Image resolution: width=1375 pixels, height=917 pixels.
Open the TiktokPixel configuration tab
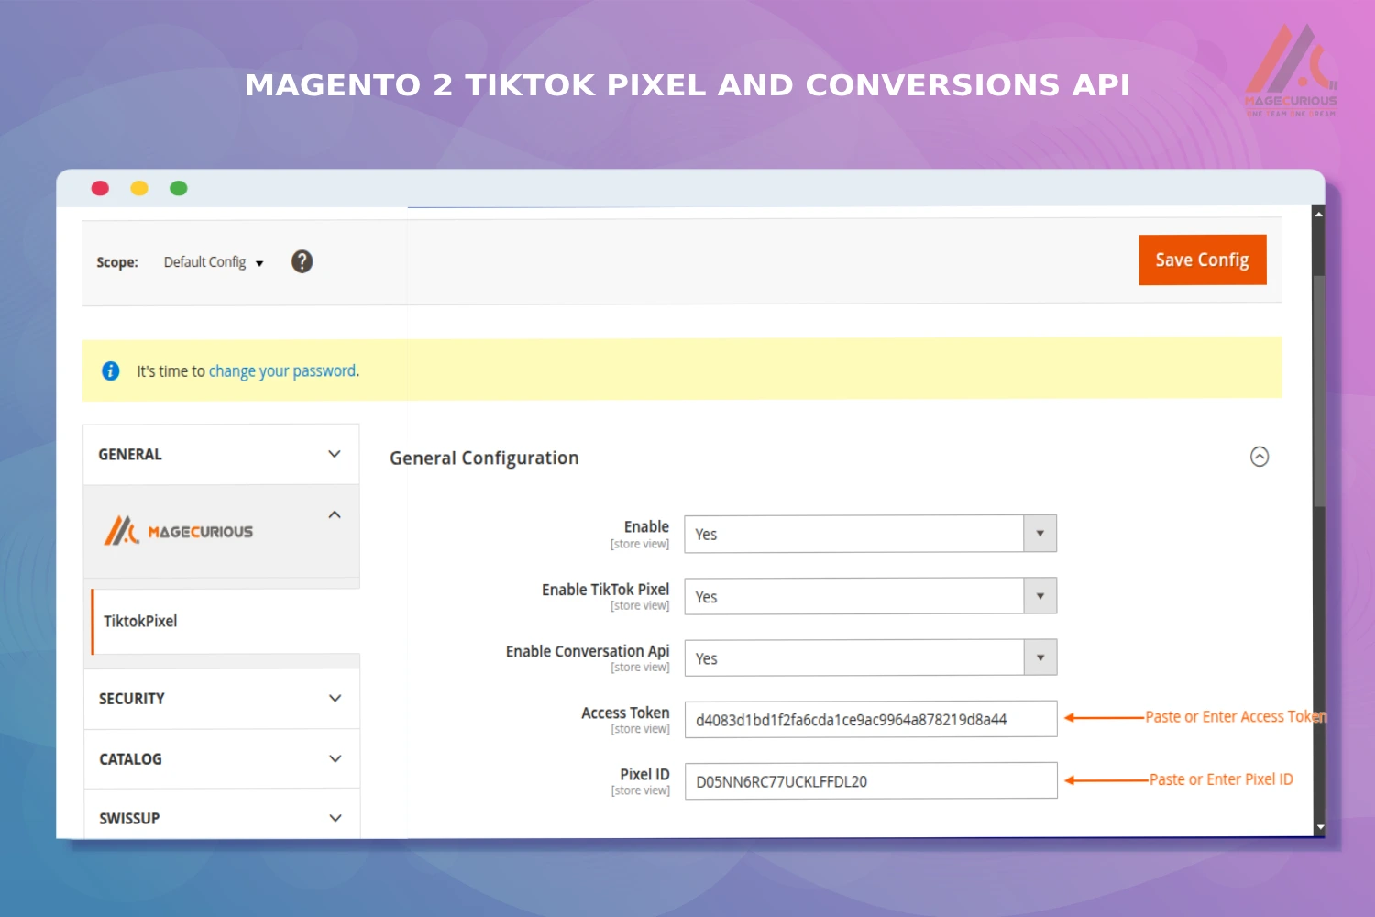[x=139, y=621]
